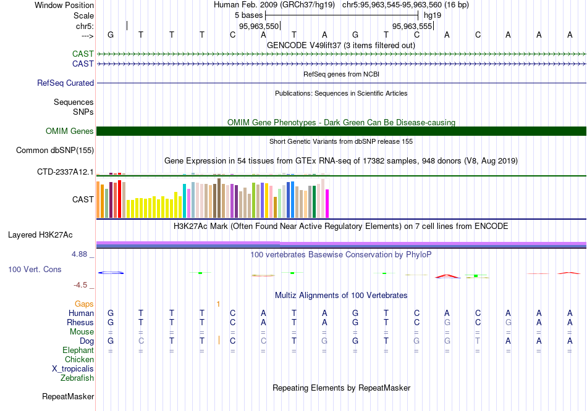Click the 95,963,555 coordinate marker
Image resolution: width=587 pixels, height=411 pixels.
click(x=412, y=26)
